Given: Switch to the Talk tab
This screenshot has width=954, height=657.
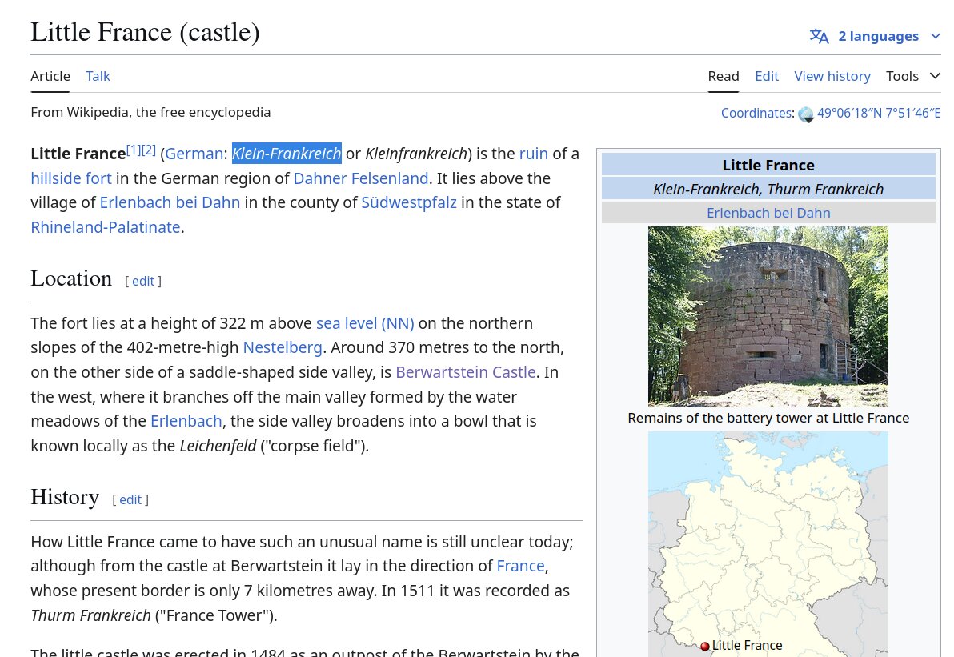Looking at the screenshot, I should (x=98, y=76).
